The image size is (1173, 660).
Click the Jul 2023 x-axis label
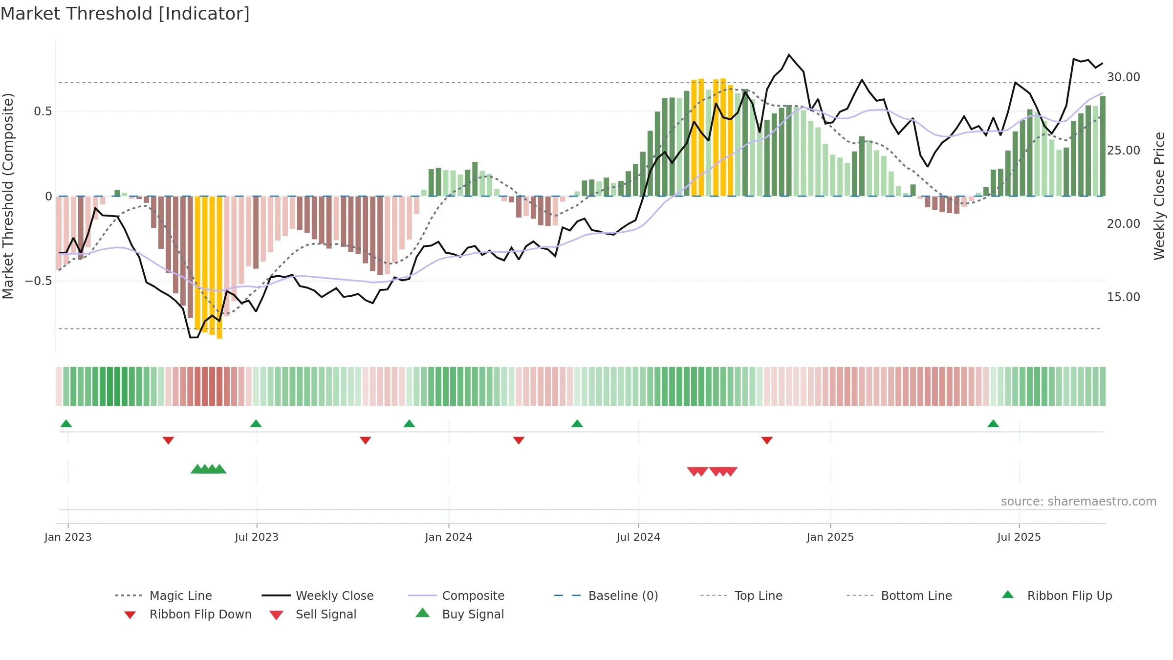257,537
